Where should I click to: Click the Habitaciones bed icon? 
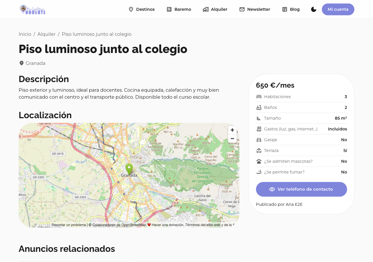click(259, 97)
